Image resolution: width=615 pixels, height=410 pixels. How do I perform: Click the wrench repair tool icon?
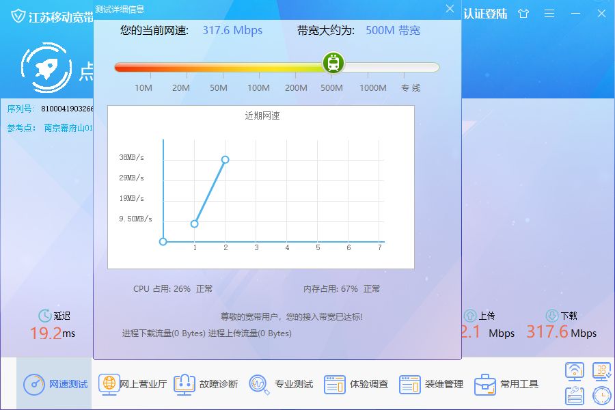pyautogui.click(x=575, y=396)
